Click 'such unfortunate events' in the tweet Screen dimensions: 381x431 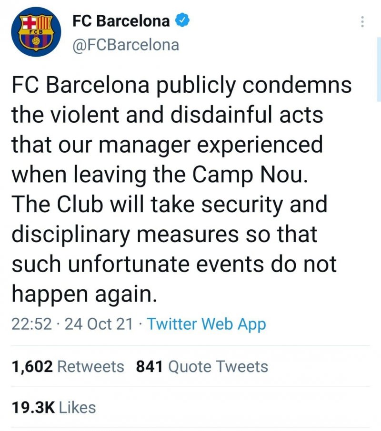138,264
